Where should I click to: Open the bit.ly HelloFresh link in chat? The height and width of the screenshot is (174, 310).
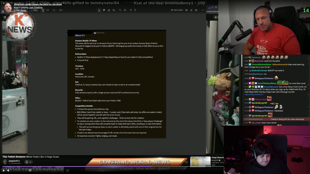pyautogui.click(x=254, y=95)
